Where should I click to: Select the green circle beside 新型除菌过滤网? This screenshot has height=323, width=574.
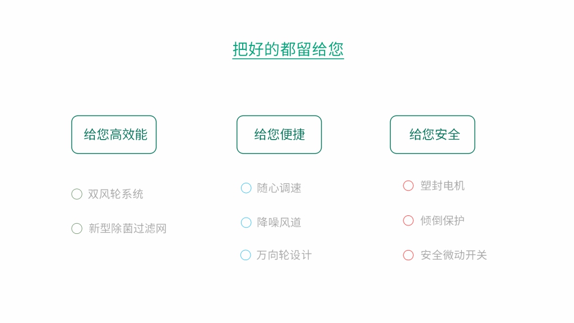[77, 228]
